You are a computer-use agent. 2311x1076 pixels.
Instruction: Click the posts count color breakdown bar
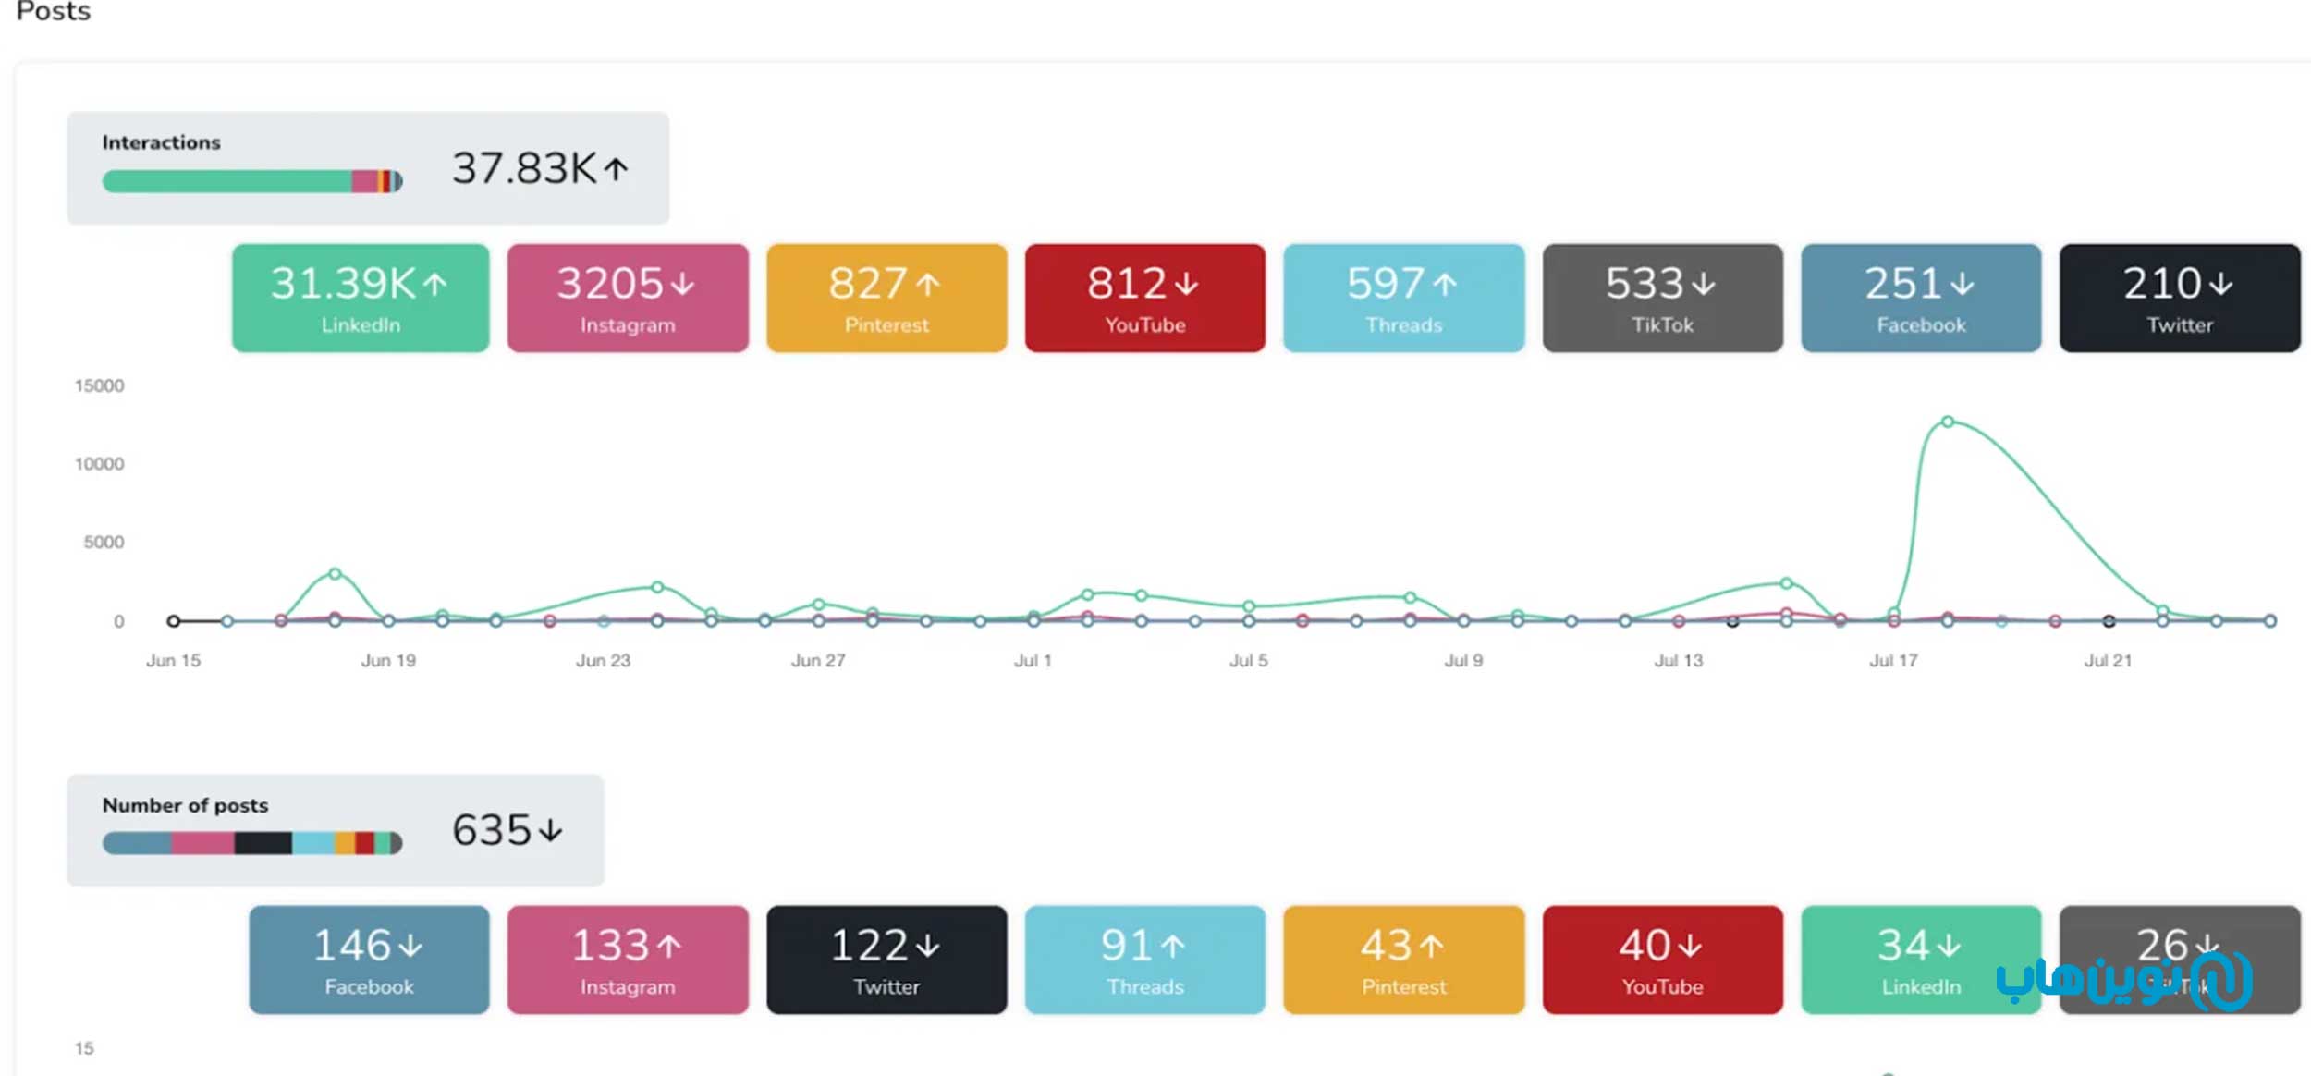click(x=251, y=842)
